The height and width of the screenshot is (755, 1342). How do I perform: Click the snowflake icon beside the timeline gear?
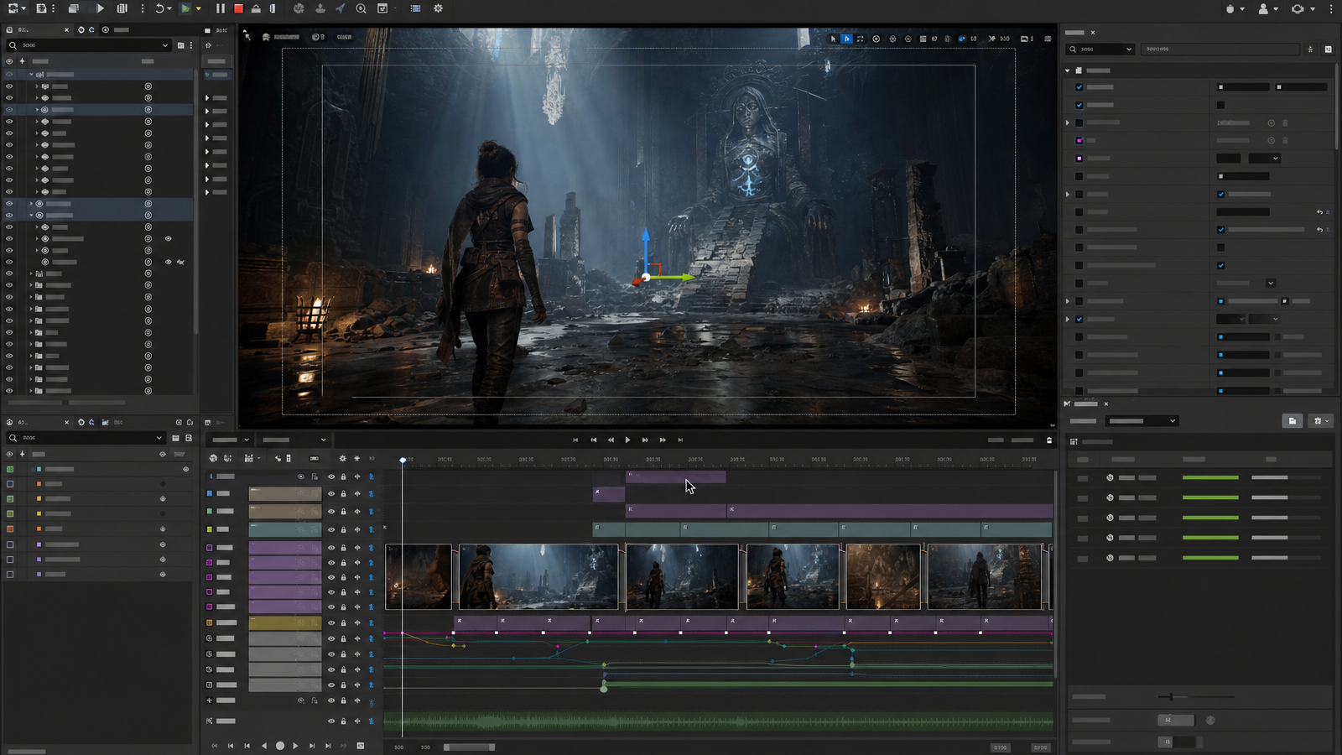click(x=356, y=459)
